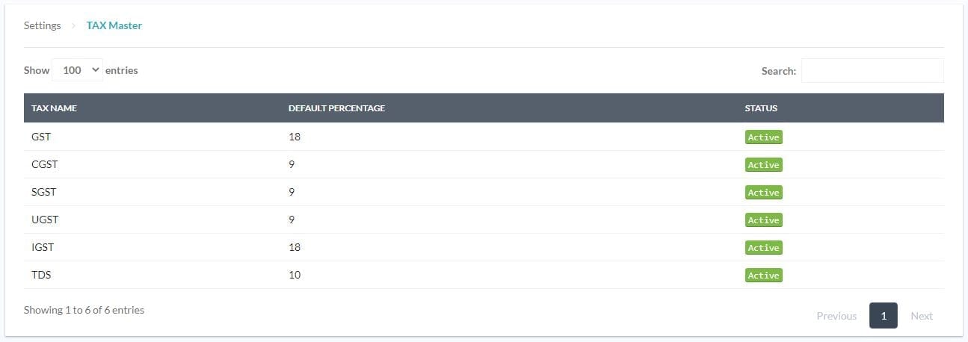Go to the Next page
Viewport: 968px width, 342px height.
pos(921,316)
